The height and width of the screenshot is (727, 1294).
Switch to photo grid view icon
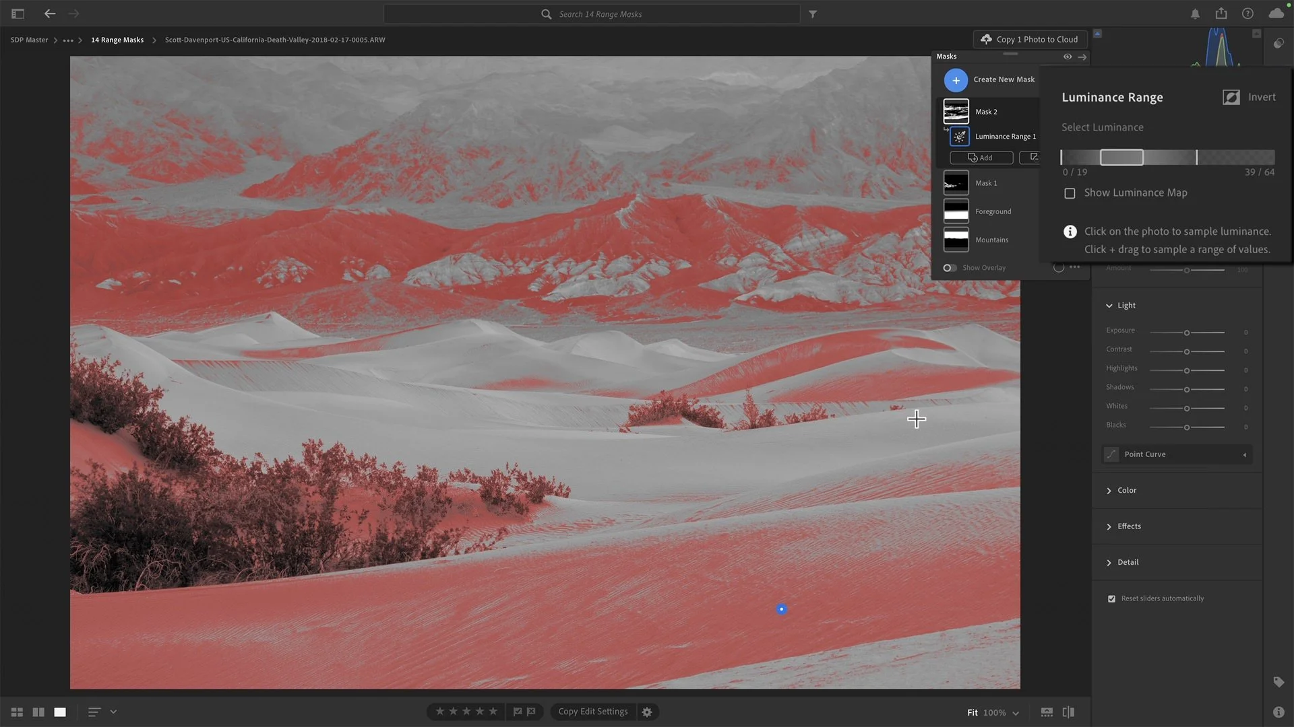[17, 712]
